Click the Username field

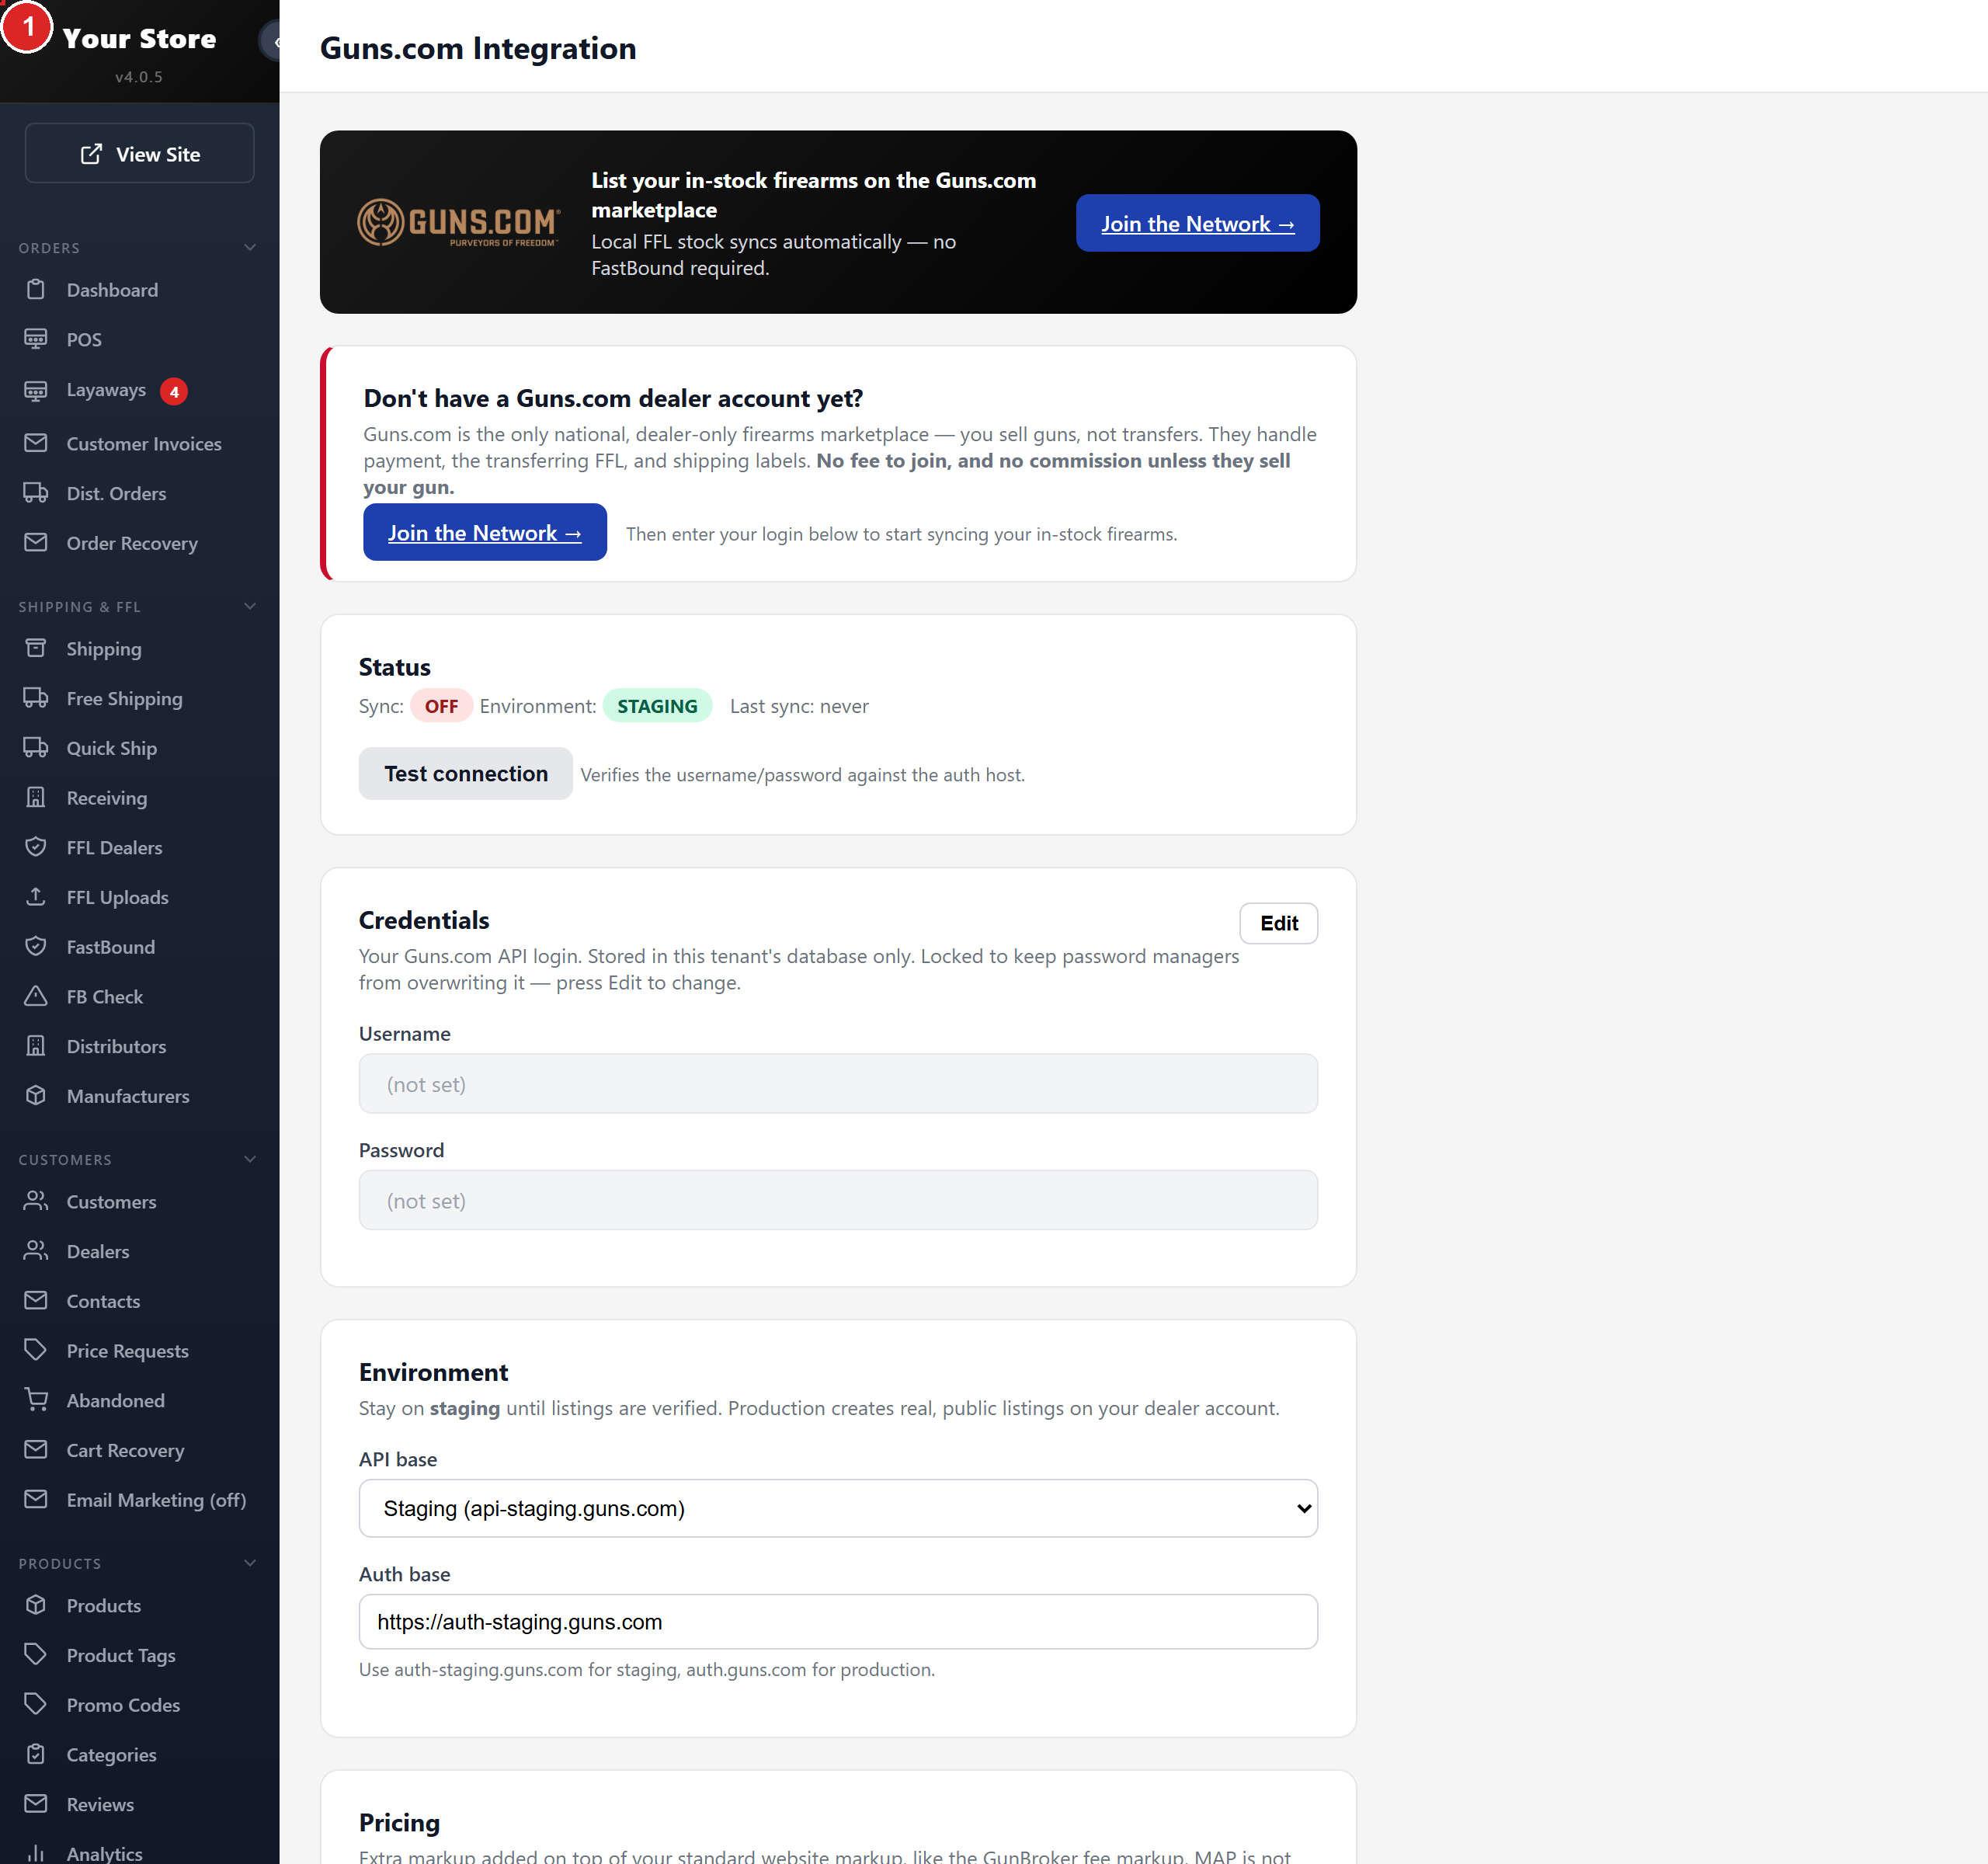[x=838, y=1083]
